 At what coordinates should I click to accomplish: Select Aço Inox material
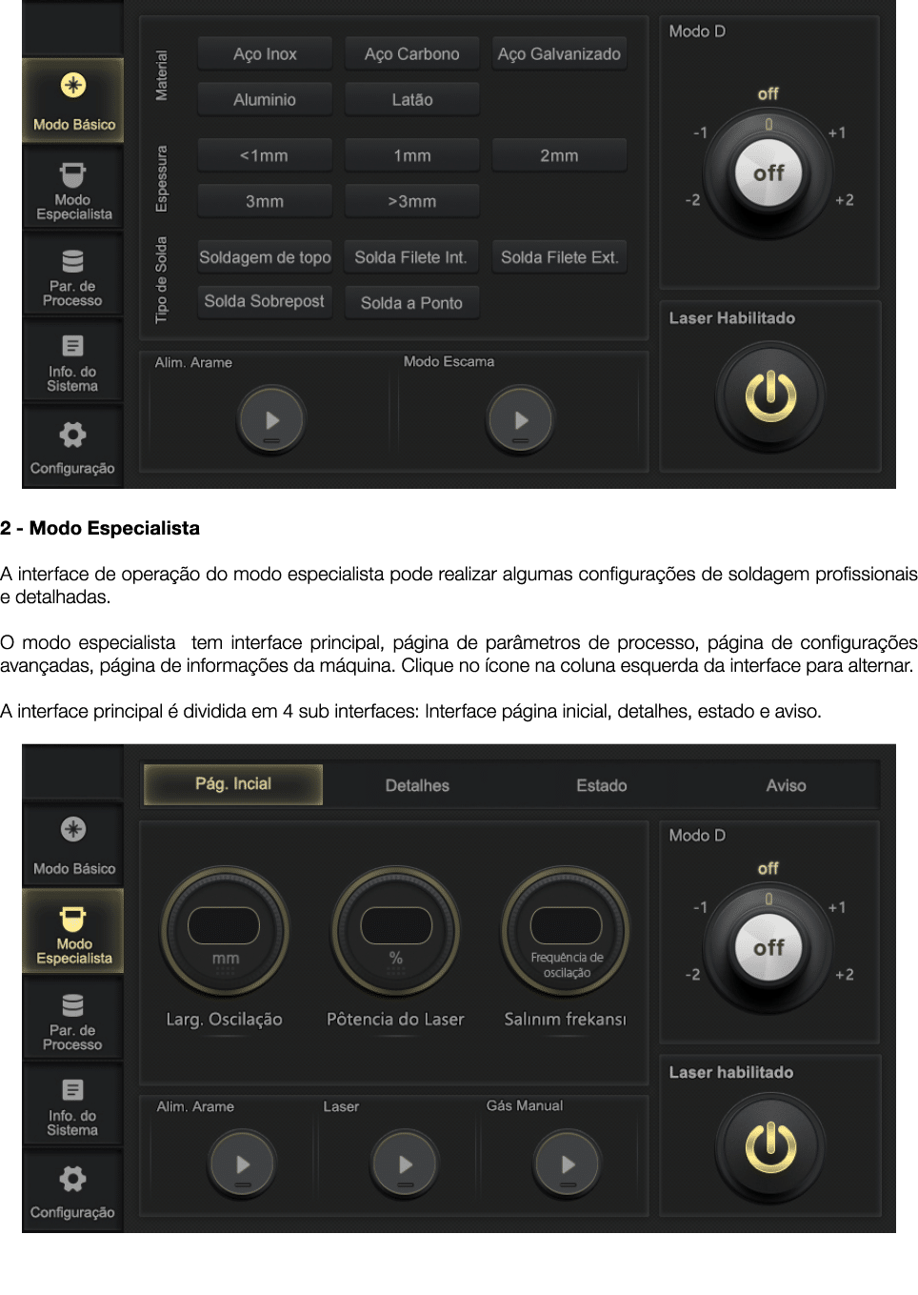pos(264,53)
